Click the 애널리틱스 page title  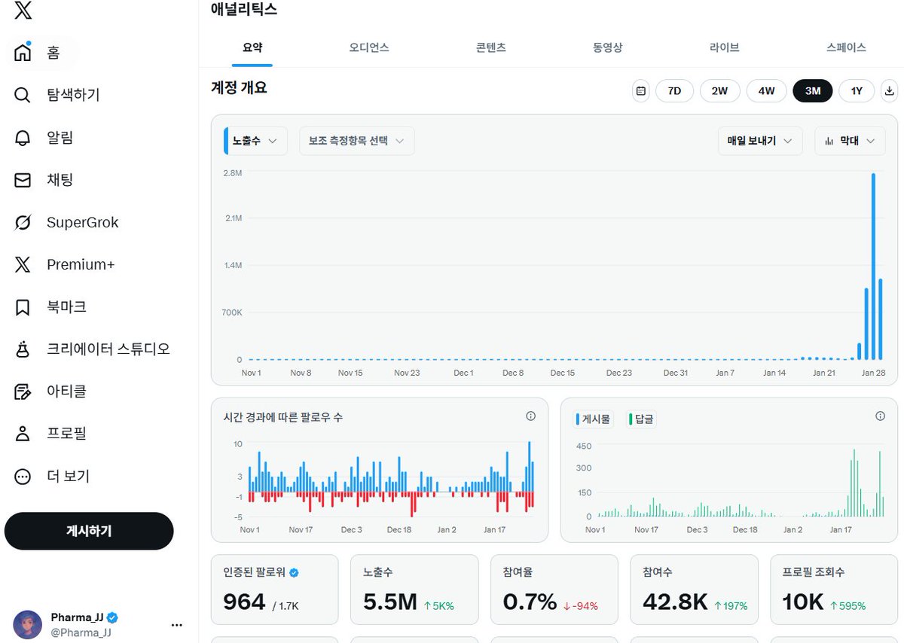pos(244,9)
